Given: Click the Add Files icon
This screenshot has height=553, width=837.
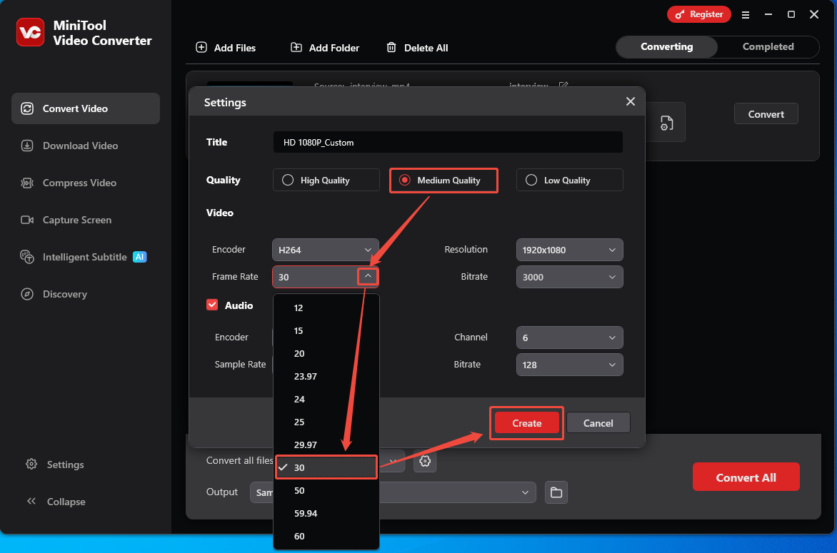Looking at the screenshot, I should pos(201,47).
